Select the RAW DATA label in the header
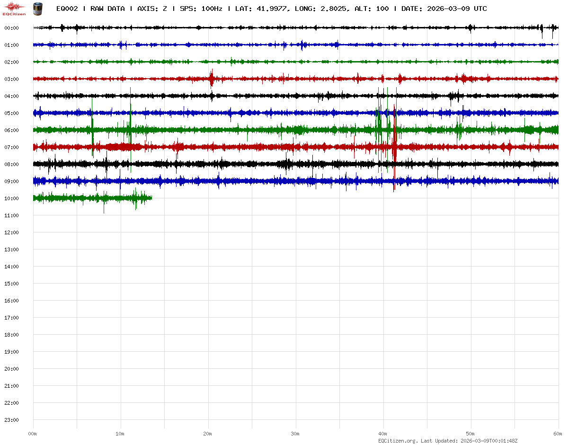The image size is (568, 445). pyautogui.click(x=107, y=9)
